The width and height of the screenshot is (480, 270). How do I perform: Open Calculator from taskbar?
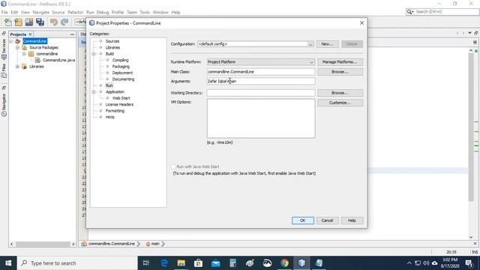click(232, 263)
